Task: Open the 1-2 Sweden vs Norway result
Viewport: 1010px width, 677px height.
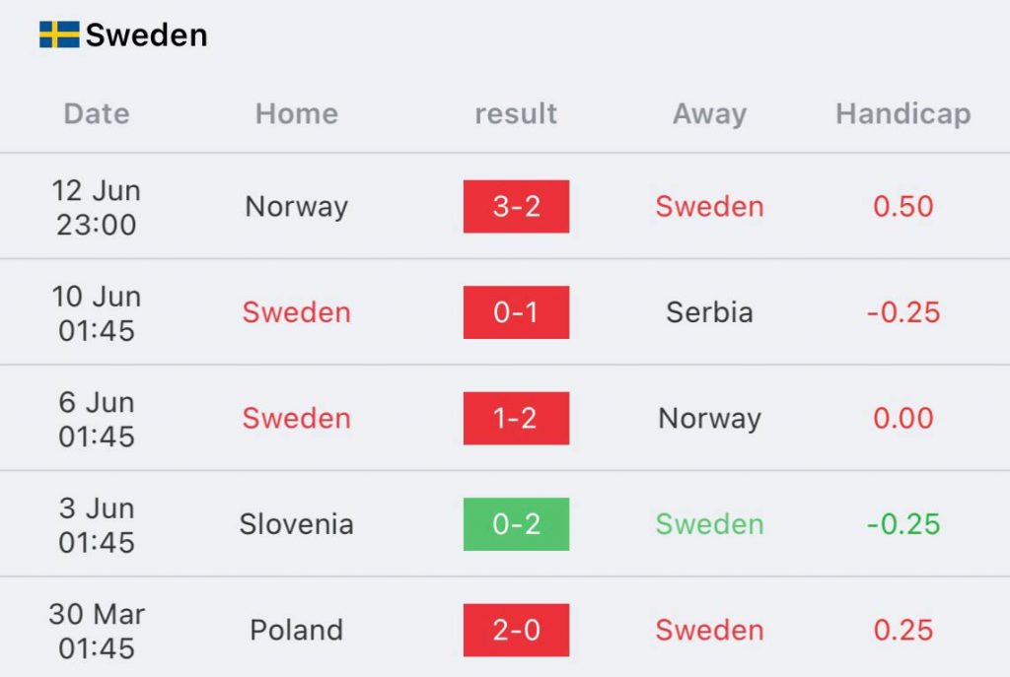Action: (x=517, y=418)
